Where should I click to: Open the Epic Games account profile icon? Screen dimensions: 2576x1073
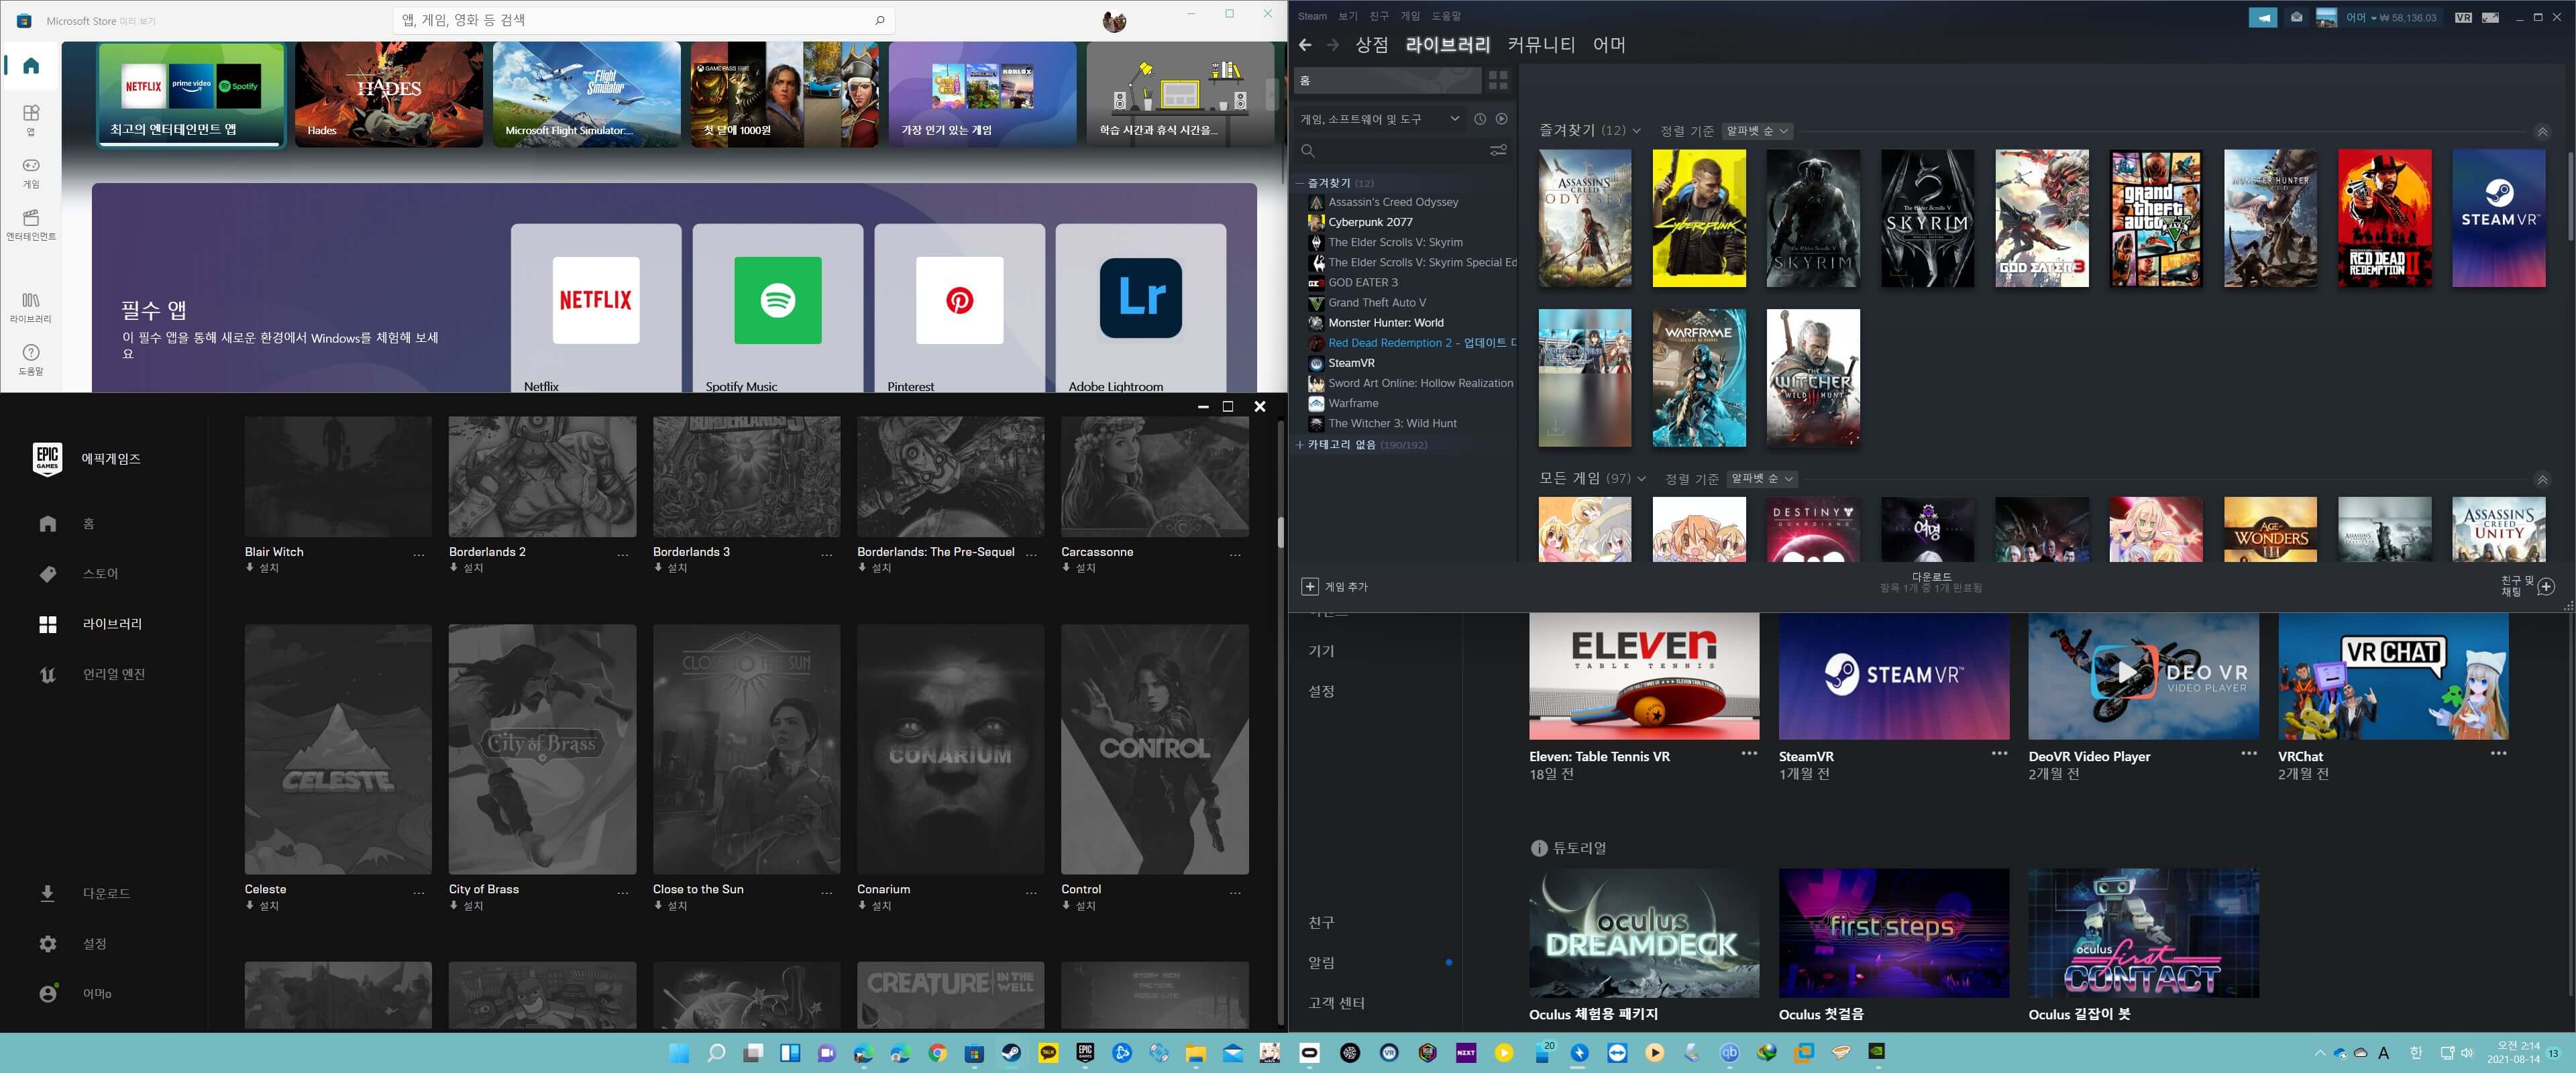coord(48,993)
